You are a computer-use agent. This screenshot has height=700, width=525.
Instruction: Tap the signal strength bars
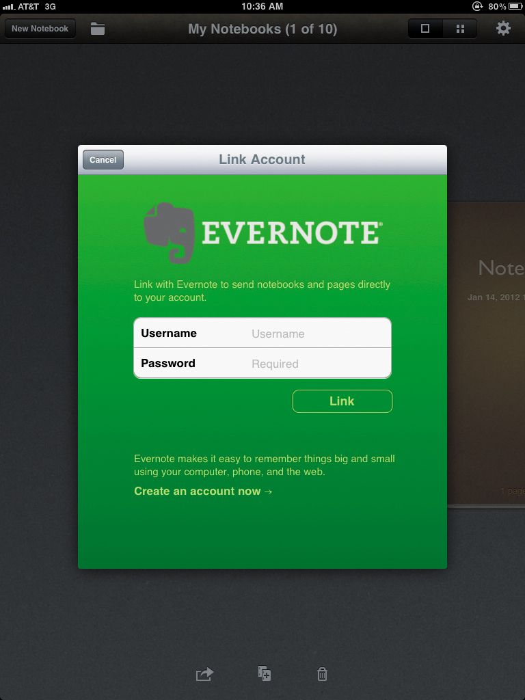[8, 7]
